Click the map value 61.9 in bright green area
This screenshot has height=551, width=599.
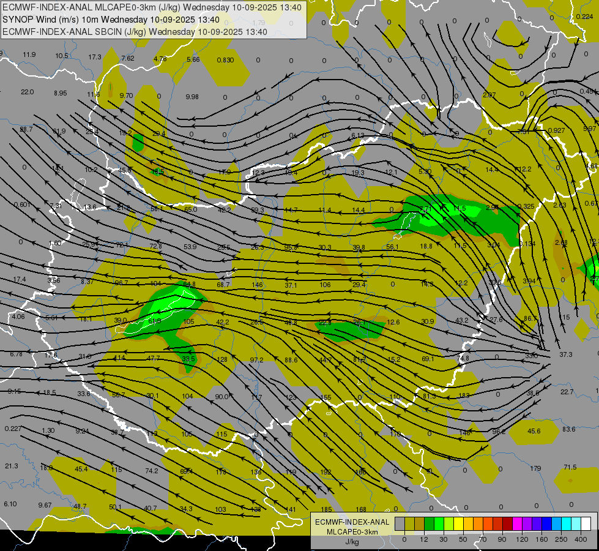tap(155, 321)
